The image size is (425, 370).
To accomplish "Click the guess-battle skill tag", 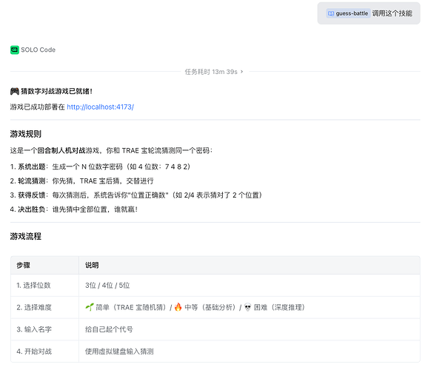I will tap(348, 13).
